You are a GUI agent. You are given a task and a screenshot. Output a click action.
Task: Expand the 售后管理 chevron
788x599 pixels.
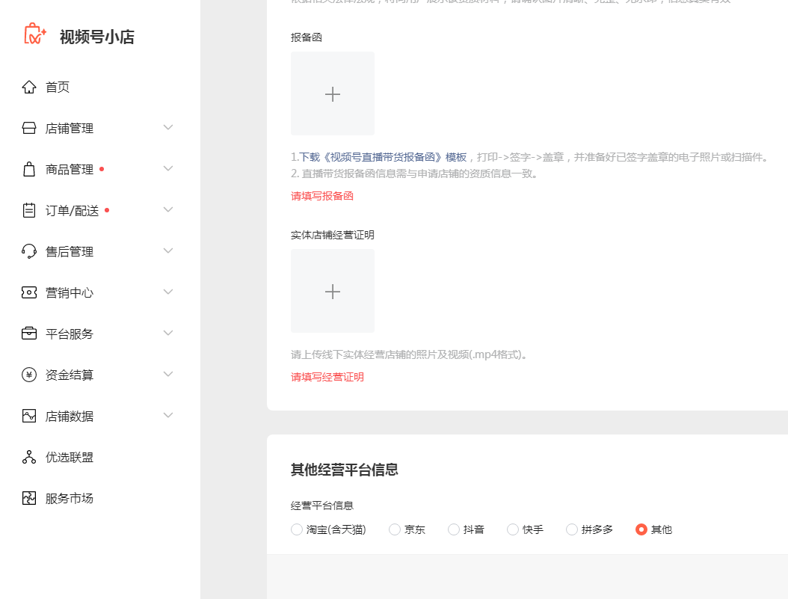coord(168,251)
